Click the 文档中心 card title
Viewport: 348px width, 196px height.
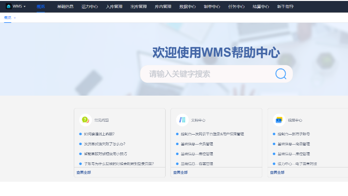(198, 120)
